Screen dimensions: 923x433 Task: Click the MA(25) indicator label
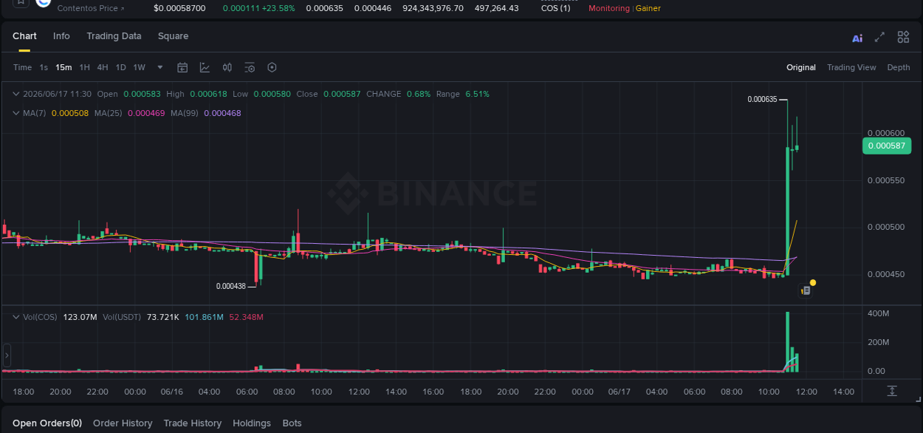click(109, 113)
